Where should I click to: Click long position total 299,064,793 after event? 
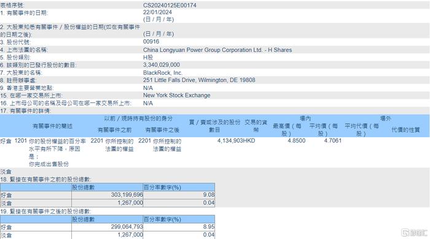click(127, 227)
